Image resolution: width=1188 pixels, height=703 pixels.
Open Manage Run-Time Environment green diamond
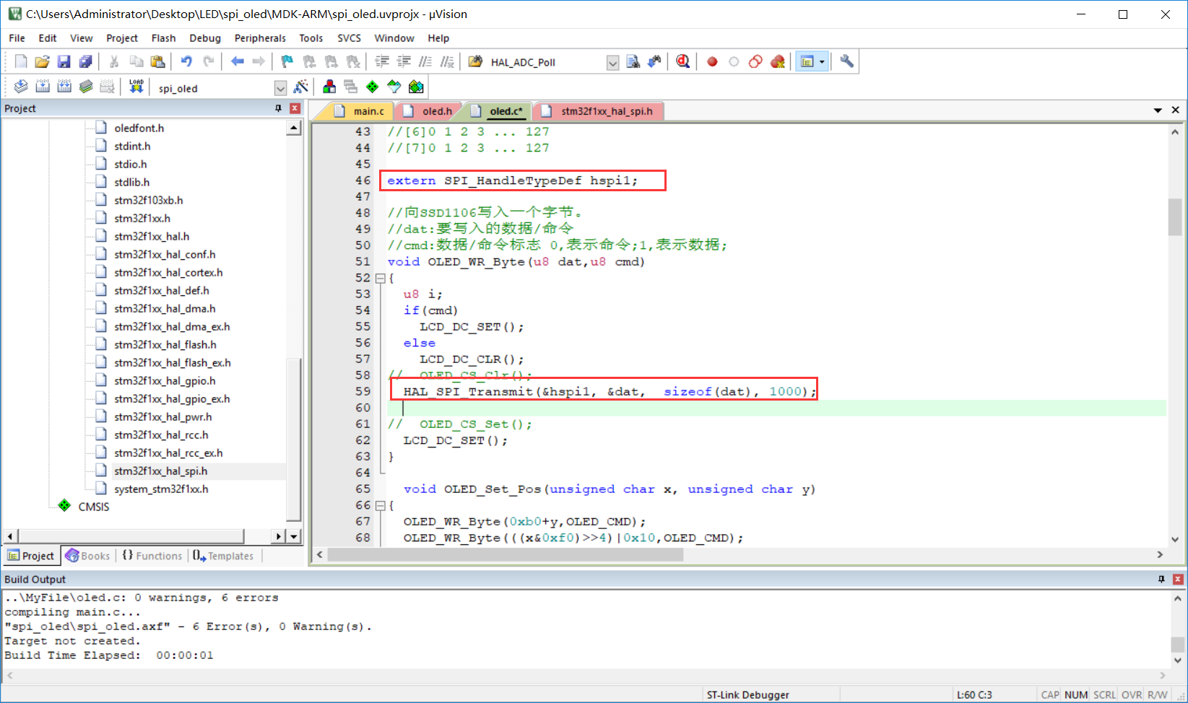pyautogui.click(x=373, y=87)
